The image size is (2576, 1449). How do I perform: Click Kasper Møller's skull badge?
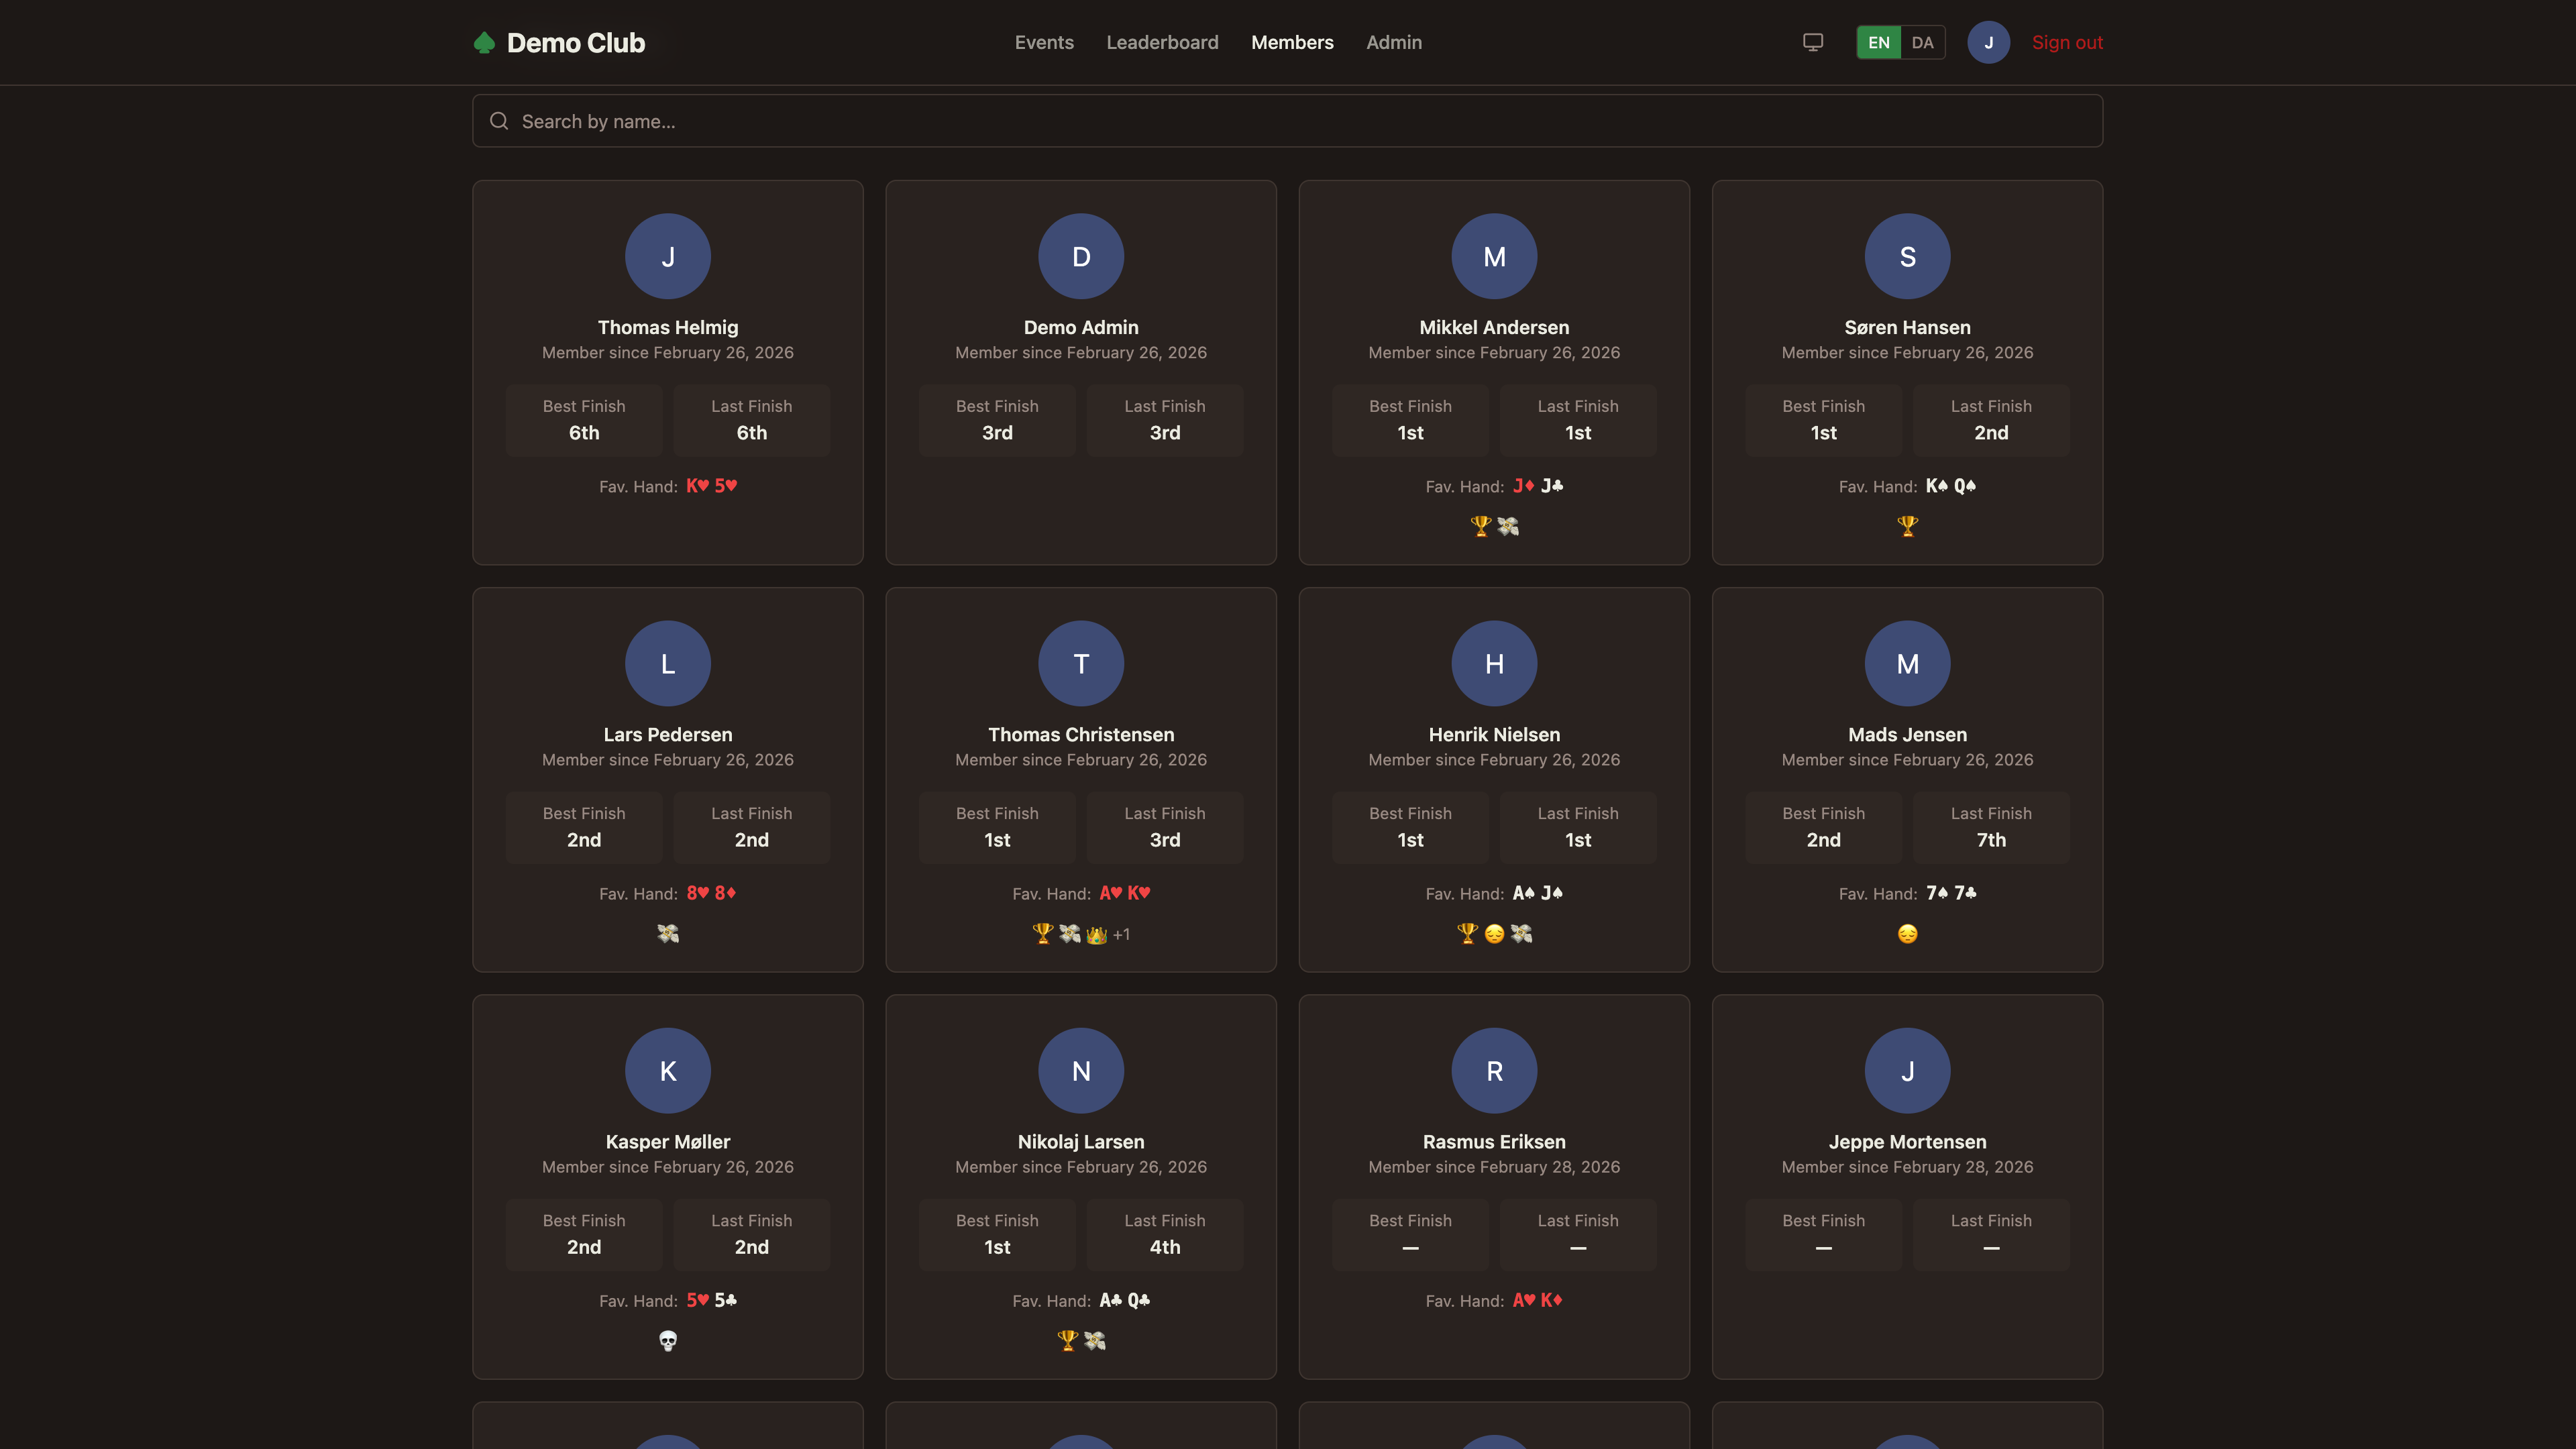click(x=668, y=1340)
